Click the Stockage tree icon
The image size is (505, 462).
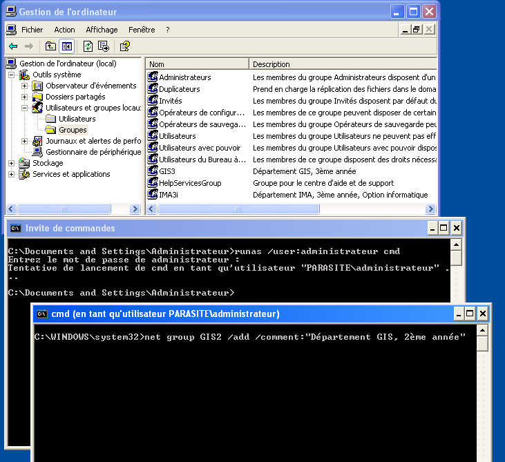(x=24, y=163)
